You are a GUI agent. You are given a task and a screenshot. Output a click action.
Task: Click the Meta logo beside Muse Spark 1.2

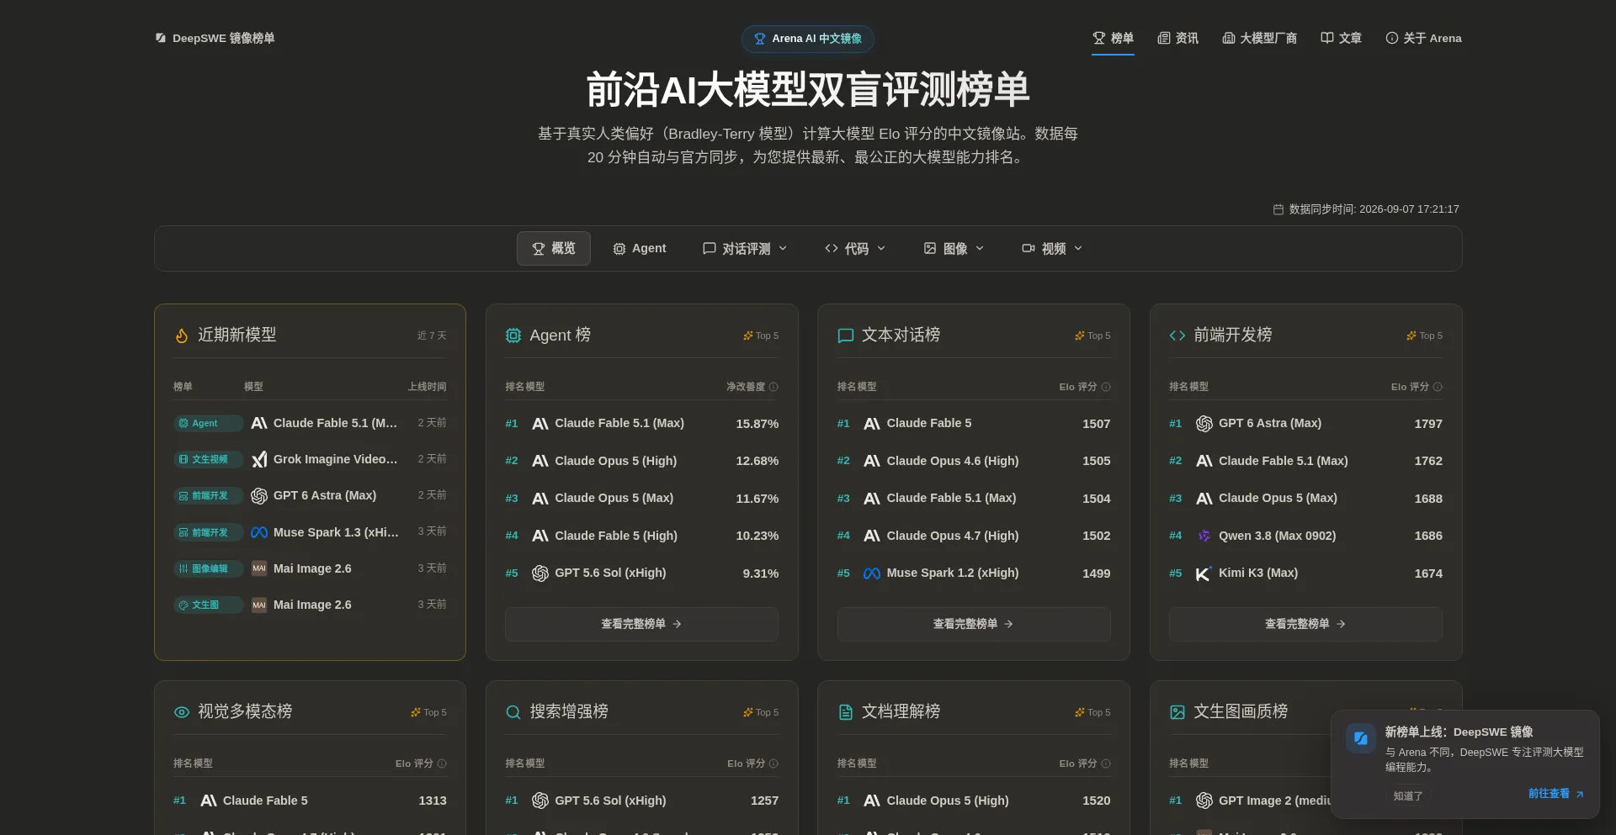[872, 573]
